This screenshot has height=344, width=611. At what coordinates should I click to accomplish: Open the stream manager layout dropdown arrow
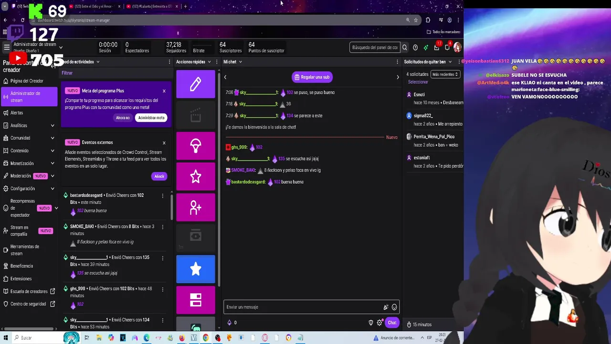click(61, 47)
